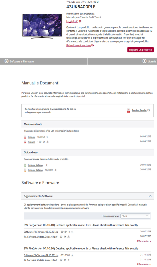157x267 pixels.
Task: Open the Sistemi operativi Tutti dropdown
Action: tap(135, 216)
